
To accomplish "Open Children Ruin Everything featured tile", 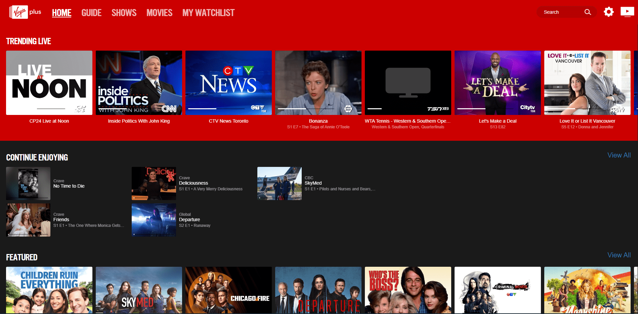I will coord(49,290).
